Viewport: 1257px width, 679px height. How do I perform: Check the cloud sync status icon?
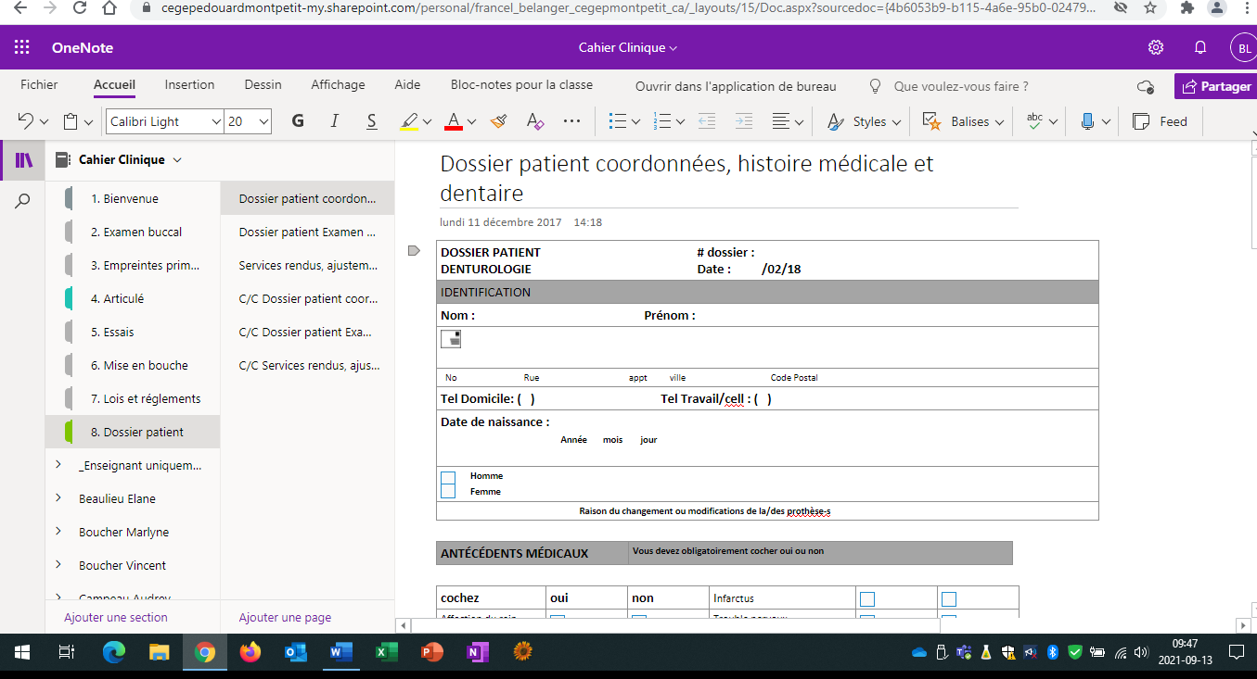click(x=1145, y=86)
